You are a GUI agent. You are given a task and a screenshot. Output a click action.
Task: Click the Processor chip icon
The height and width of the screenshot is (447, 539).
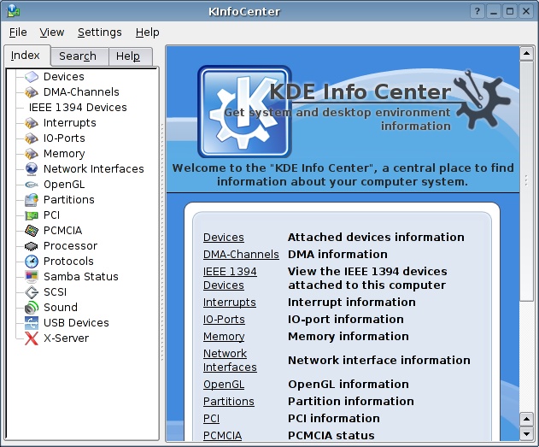coord(32,246)
